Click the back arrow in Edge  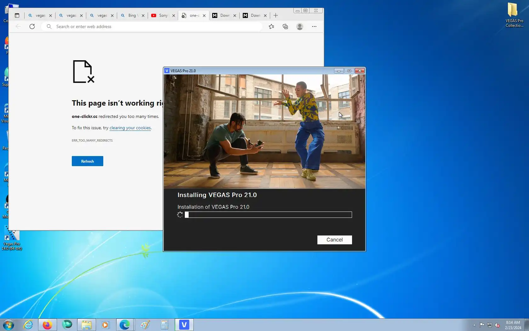pos(18,26)
